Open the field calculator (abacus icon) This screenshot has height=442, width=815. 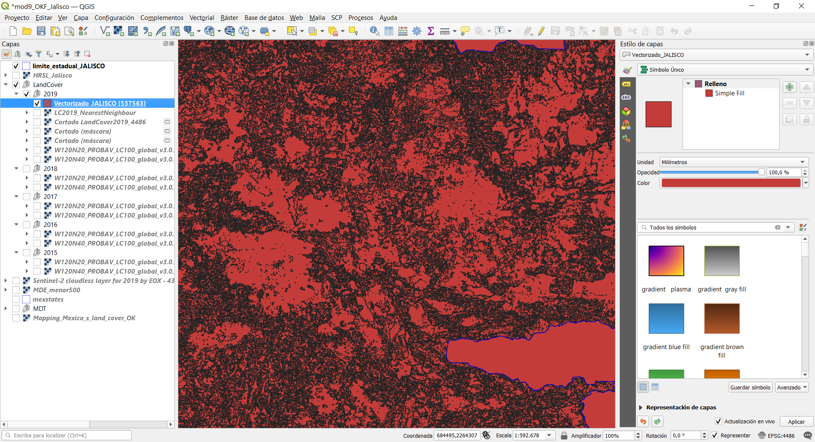pos(403,31)
